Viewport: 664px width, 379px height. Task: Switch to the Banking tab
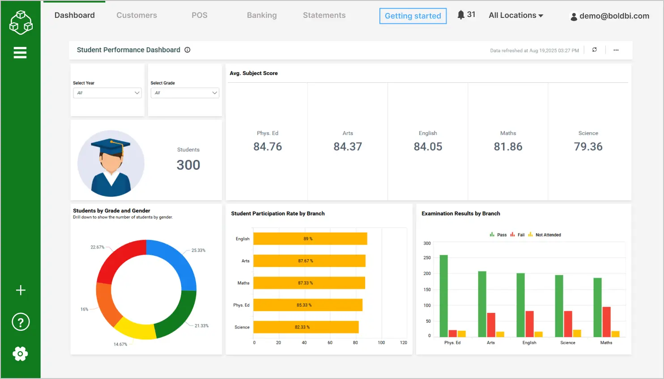(261, 15)
